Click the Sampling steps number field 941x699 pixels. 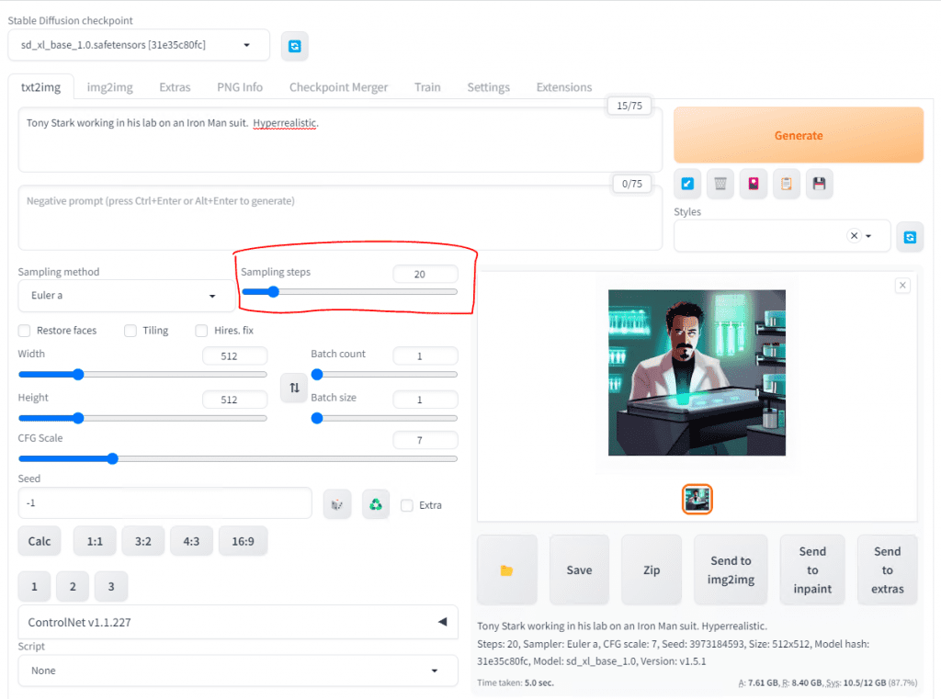425,275
